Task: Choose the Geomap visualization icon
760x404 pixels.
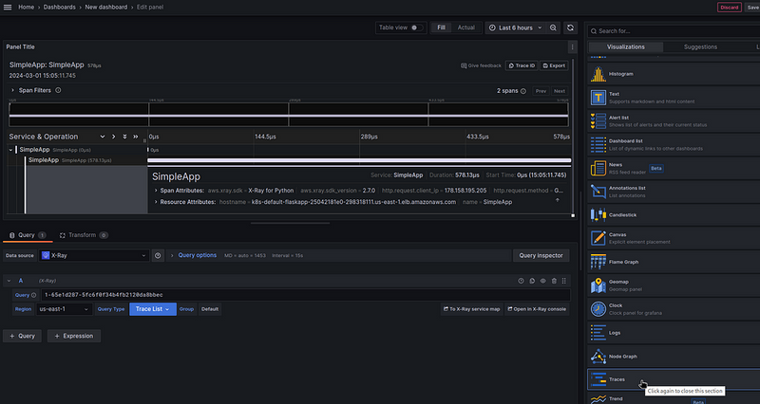Action: tap(598, 285)
